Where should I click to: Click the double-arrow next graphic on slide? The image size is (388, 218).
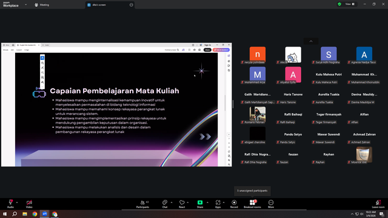(205, 136)
